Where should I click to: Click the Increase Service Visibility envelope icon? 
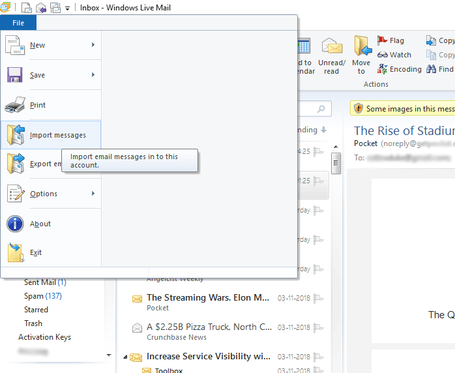pos(136,357)
